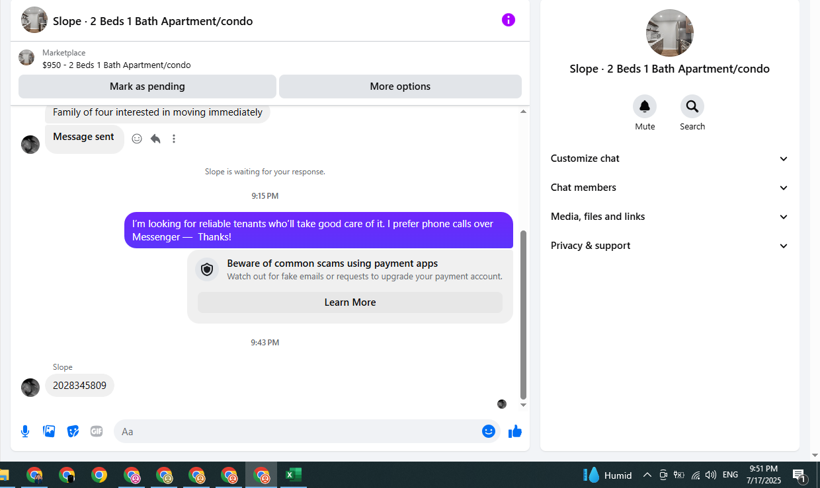The height and width of the screenshot is (488, 820).
Task: Click the chat header apartment thumbnail
Action: point(34,20)
